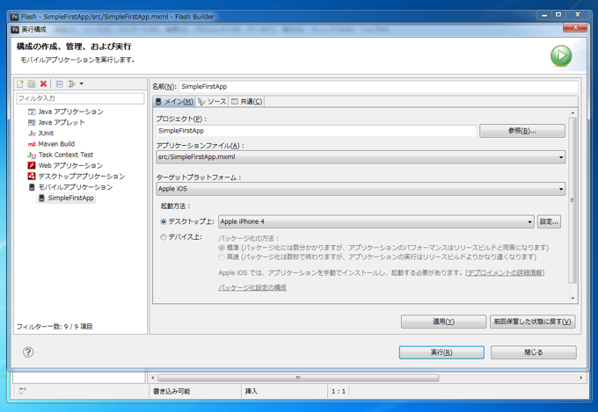This screenshot has height=412, width=598.
Task: Open the アプリケーションファイル dropdown
Action: (361, 157)
